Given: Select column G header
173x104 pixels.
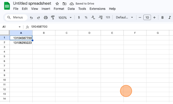Looking at the screenshot, I should (158, 33).
